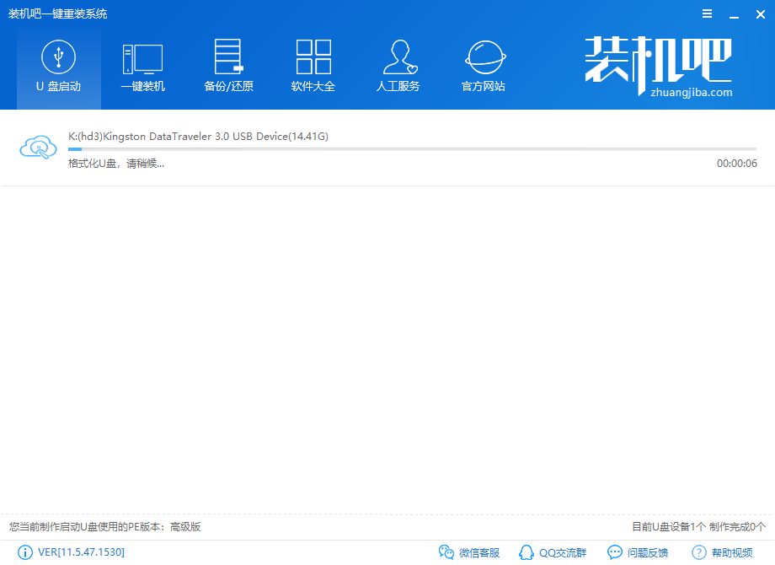The width and height of the screenshot is (775, 565).
Task: Click the VER version info icon
Action: pyautogui.click(x=25, y=552)
